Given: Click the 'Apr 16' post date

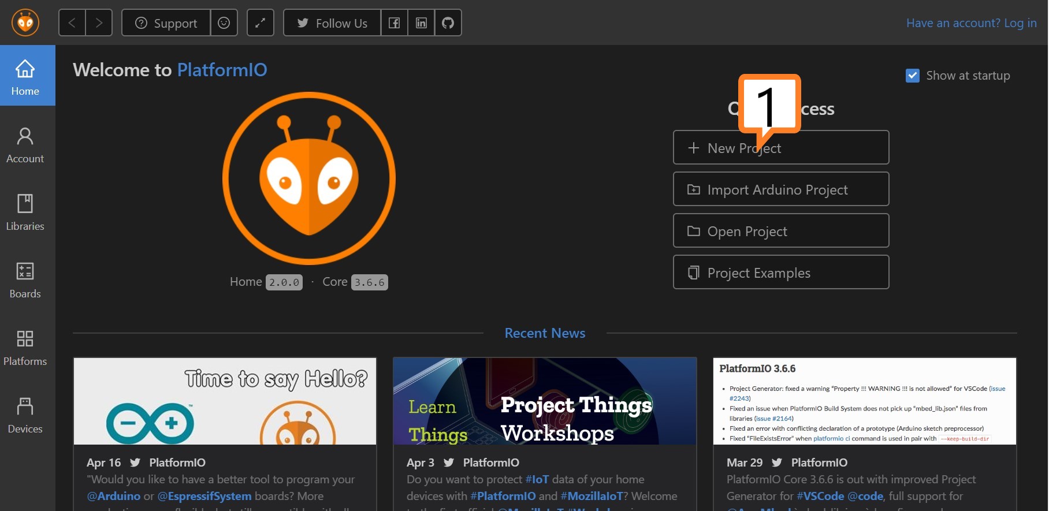Looking at the screenshot, I should [x=104, y=462].
